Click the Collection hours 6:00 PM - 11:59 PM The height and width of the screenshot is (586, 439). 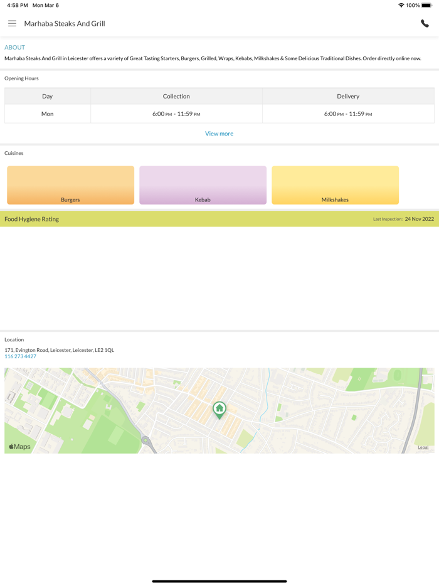pos(176,114)
